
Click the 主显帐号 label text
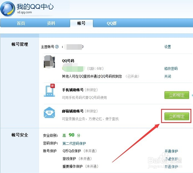click(x=47, y=47)
